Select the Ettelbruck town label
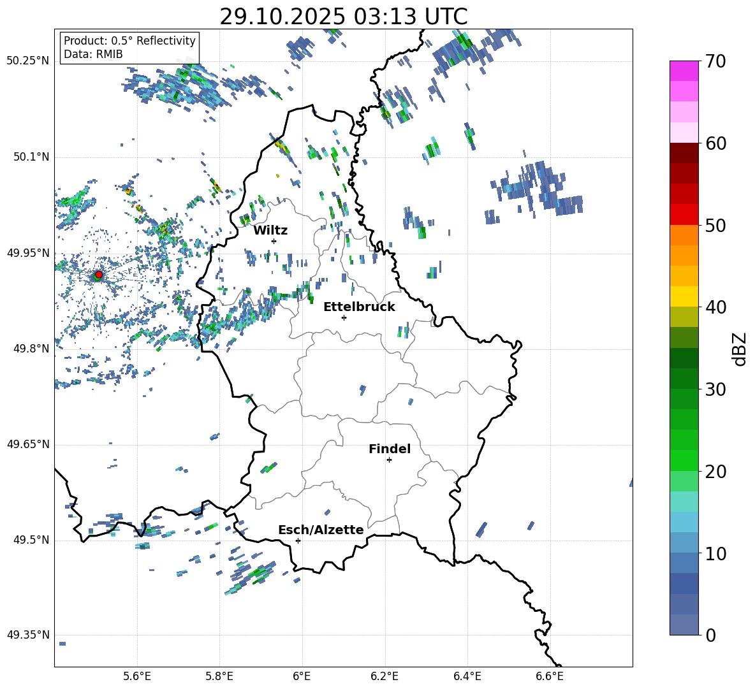The width and height of the screenshot is (755, 689). coord(358,307)
